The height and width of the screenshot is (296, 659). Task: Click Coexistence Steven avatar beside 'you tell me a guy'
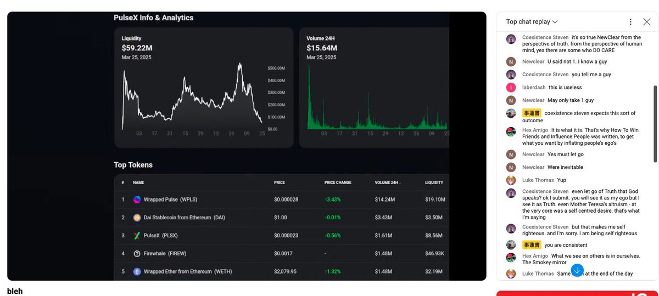(511, 75)
